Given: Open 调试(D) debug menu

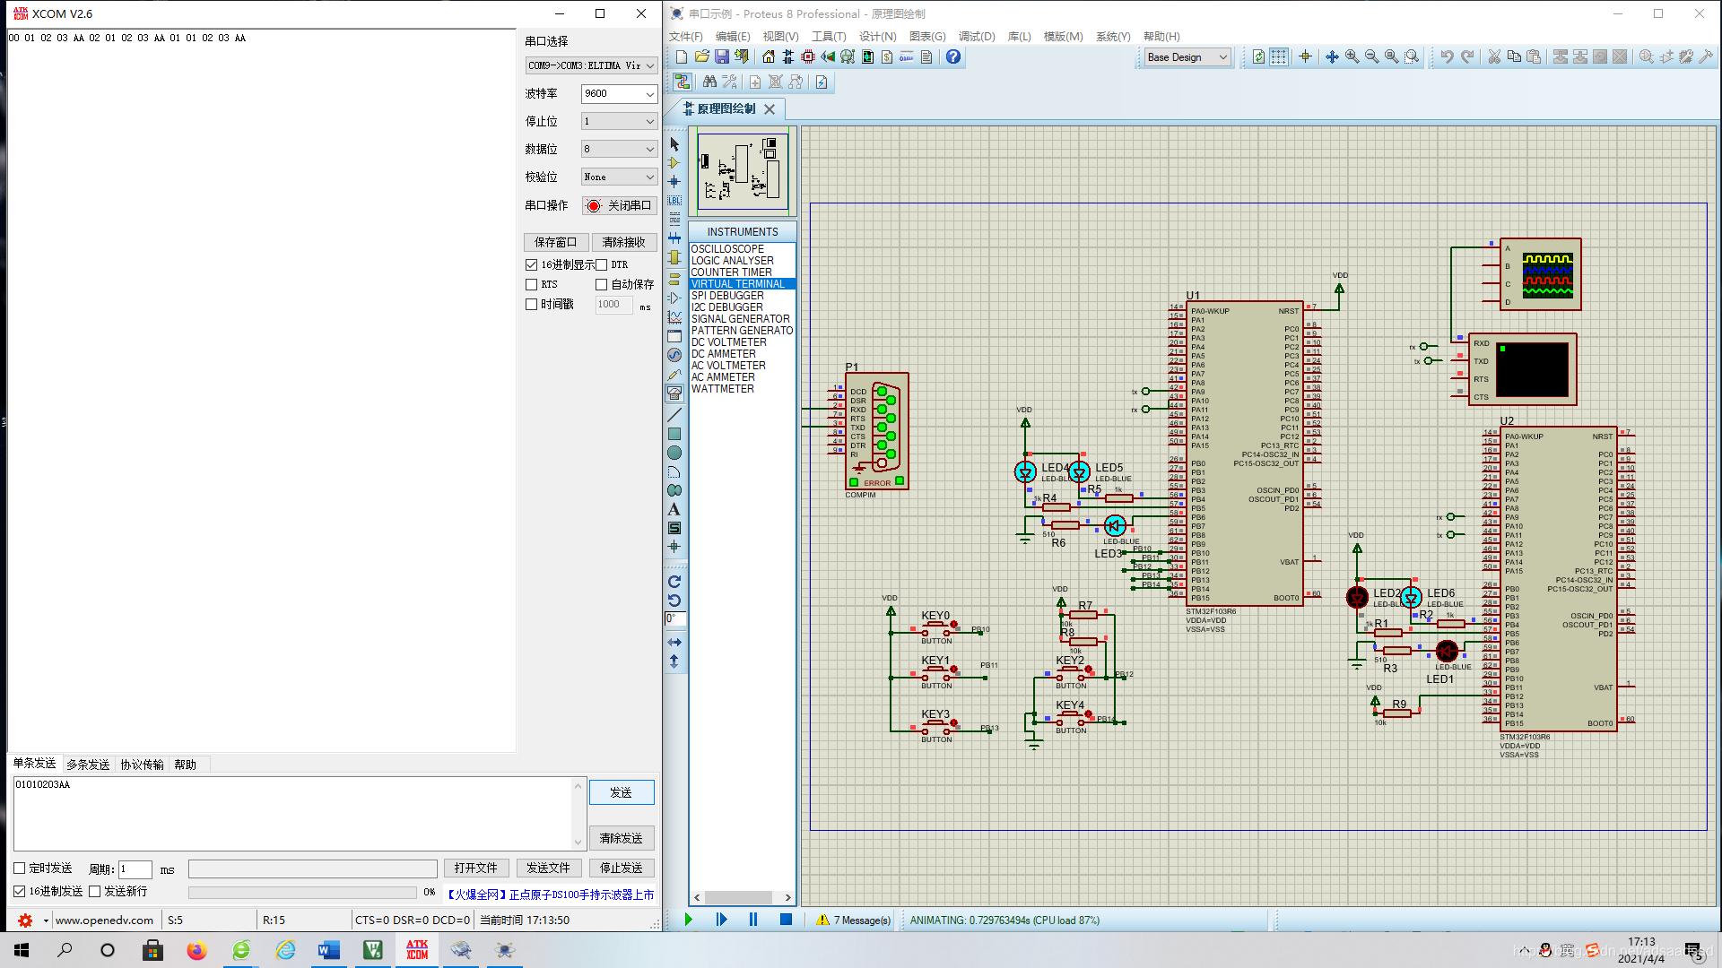Looking at the screenshot, I should pos(977,37).
